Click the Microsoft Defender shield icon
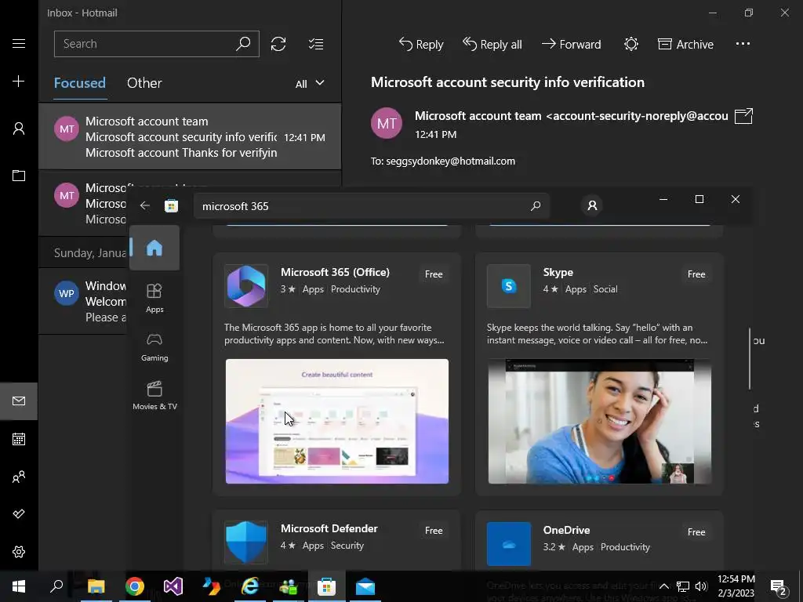 click(246, 542)
